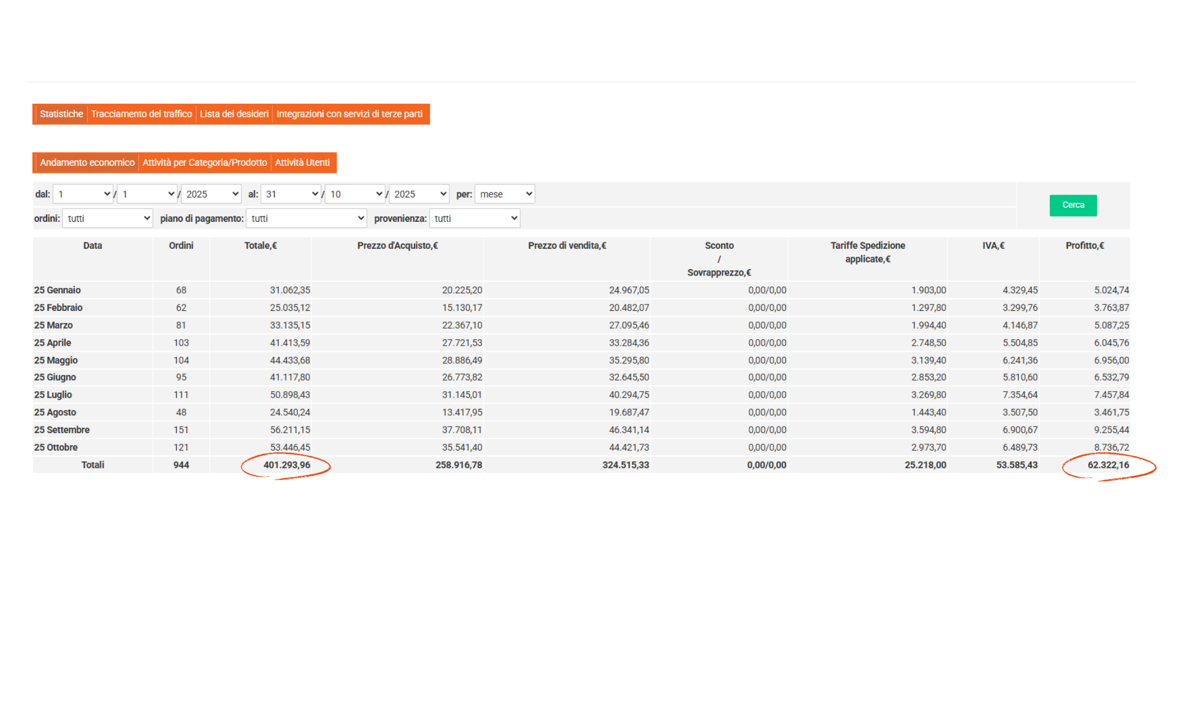Switch to Attività per Categoria/Prodotto
The width and height of the screenshot is (1179, 702).
[205, 163]
